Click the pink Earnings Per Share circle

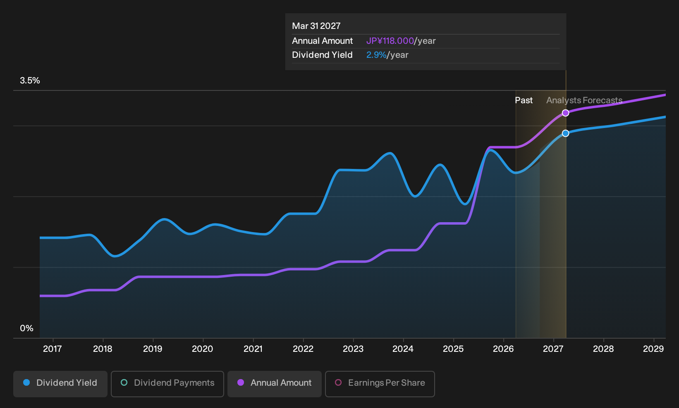(338, 382)
